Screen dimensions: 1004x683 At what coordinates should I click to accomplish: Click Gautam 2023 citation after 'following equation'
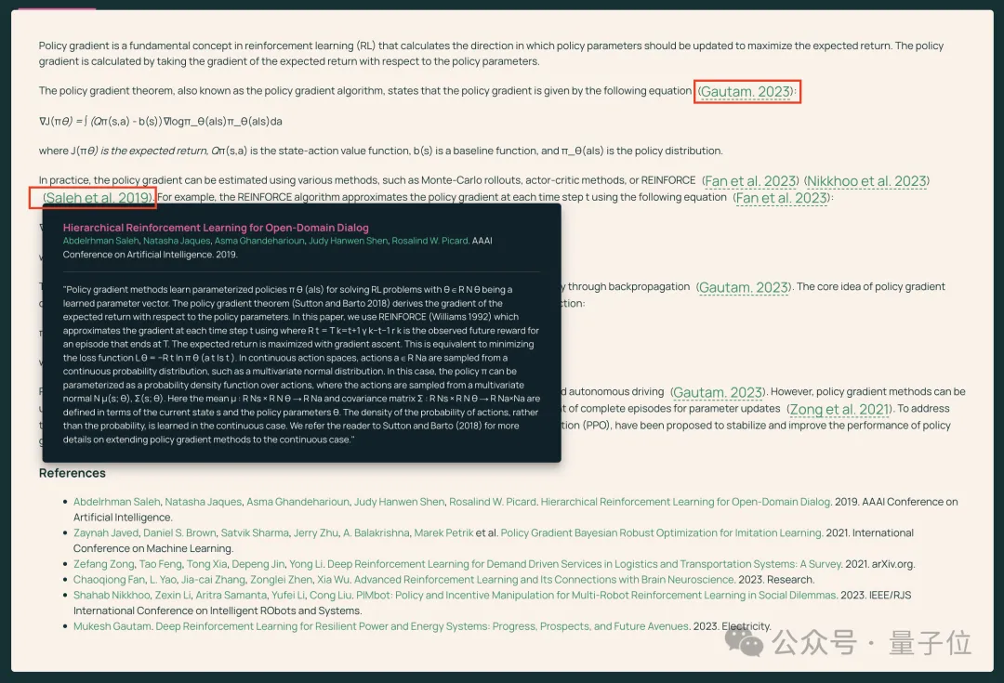coord(746,91)
